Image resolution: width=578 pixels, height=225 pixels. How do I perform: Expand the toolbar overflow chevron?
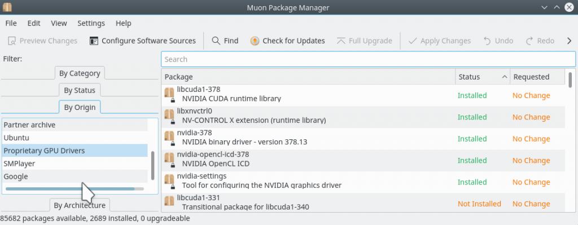pos(569,41)
